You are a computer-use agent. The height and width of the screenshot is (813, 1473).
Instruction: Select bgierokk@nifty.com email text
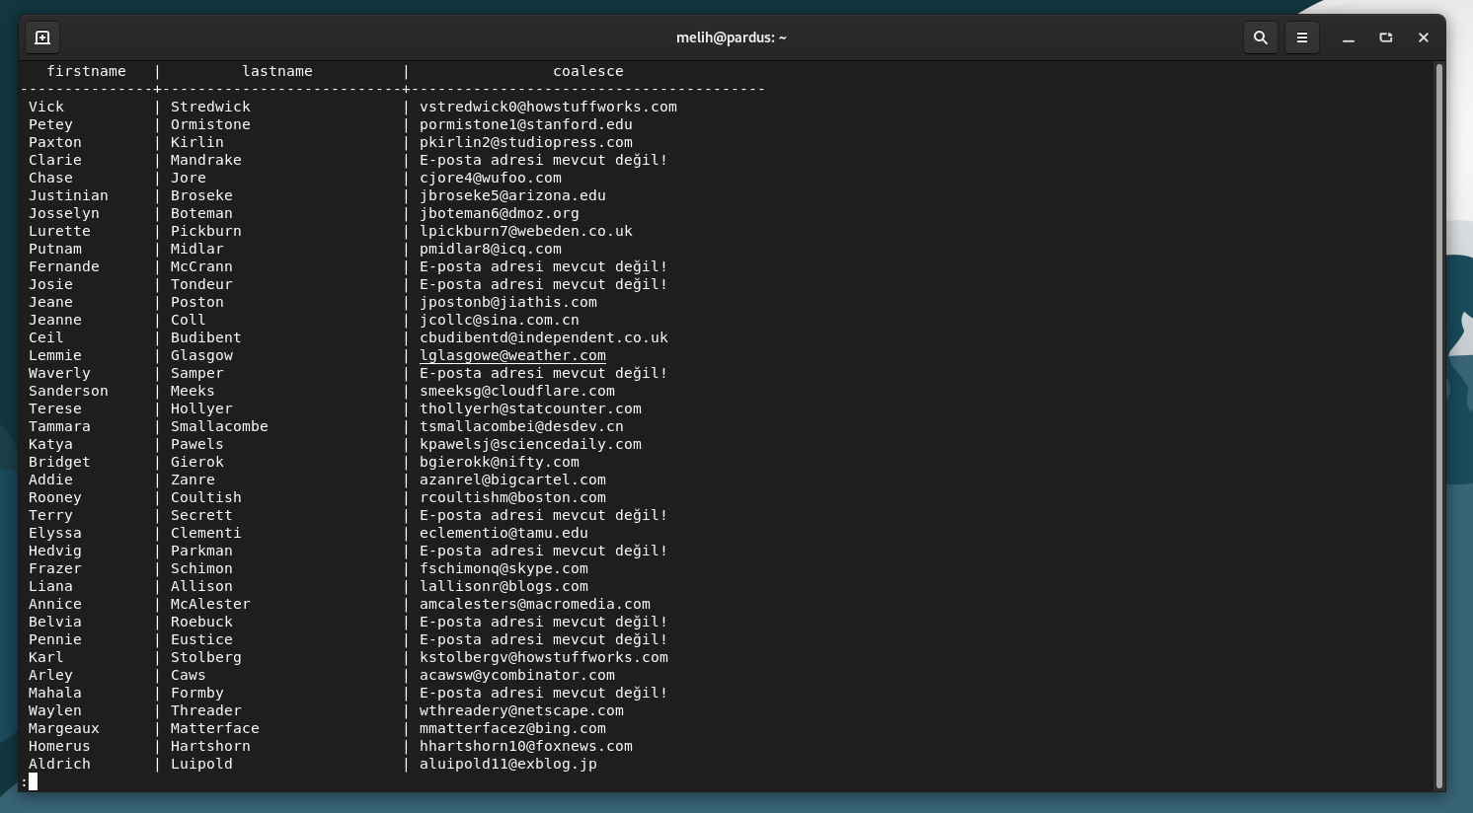(500, 462)
